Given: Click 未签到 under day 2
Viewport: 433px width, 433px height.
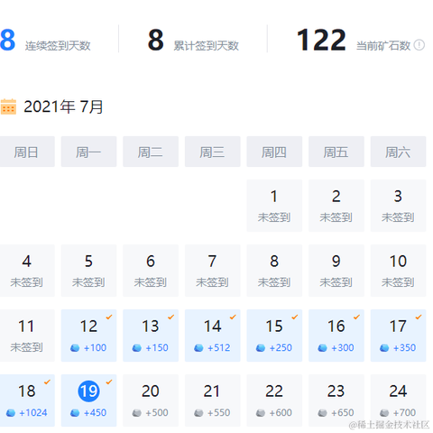Looking at the screenshot, I should 336,217.
